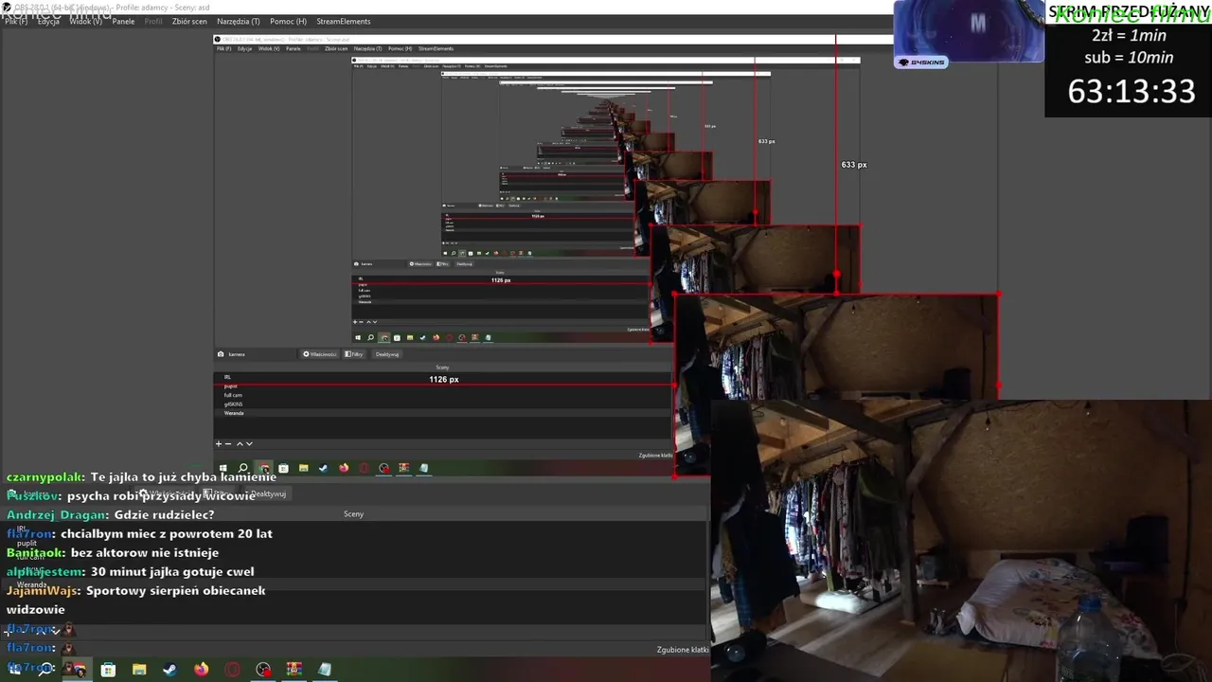The width and height of the screenshot is (1212, 682).
Task: Click Właściwości button in largest nested OBS preview
Action: [320, 354]
